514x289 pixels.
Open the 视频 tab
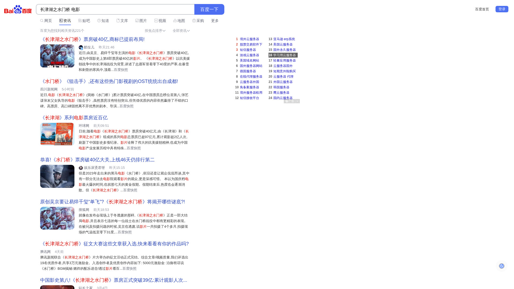[x=160, y=21]
